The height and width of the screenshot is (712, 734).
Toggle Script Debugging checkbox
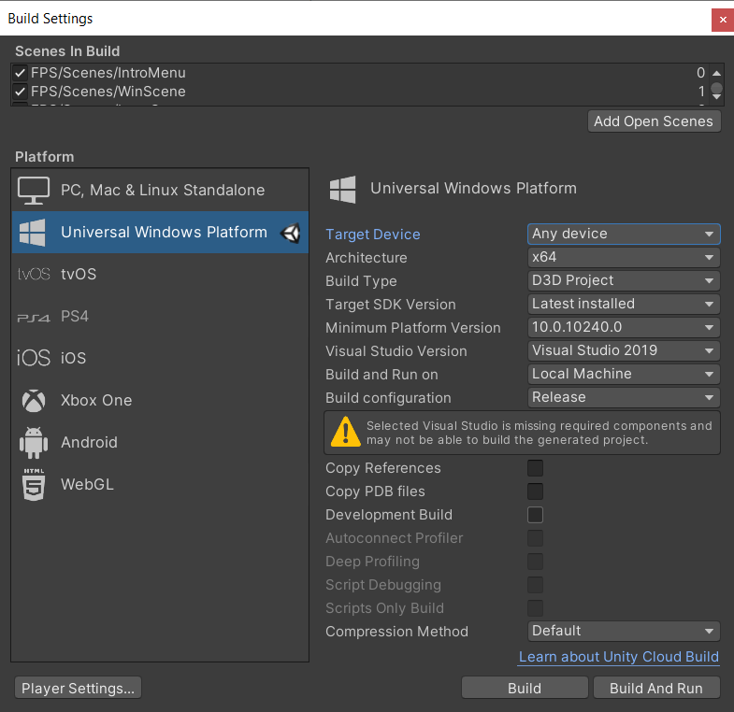pos(535,585)
